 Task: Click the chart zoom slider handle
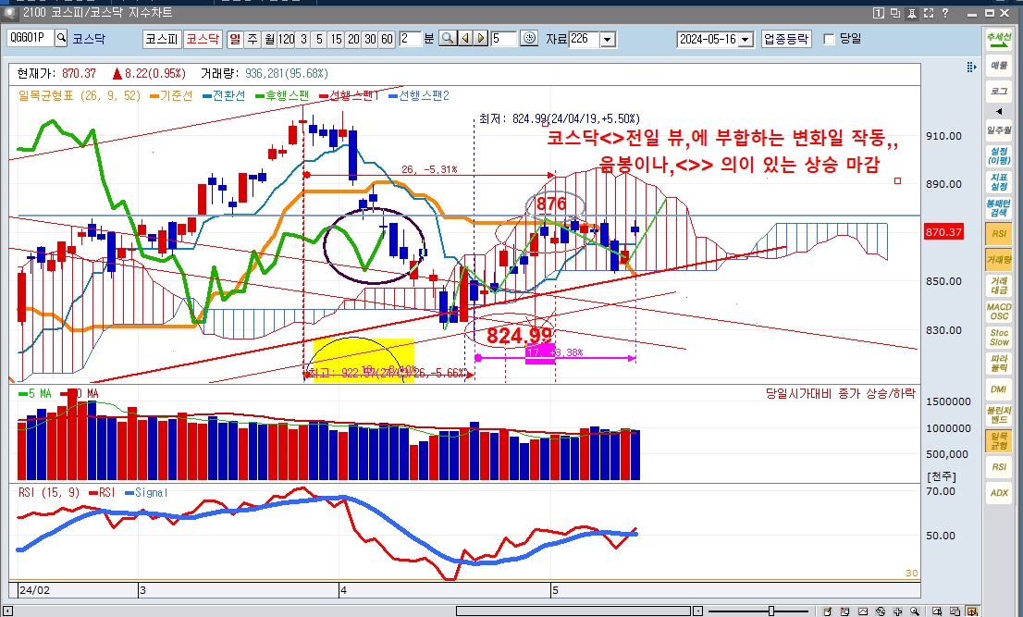pyautogui.click(x=770, y=611)
